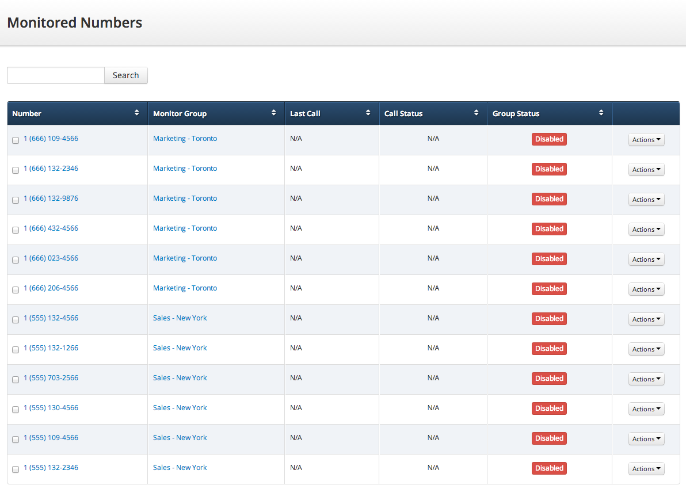686x485 pixels.
Task: Open number link 1 (666) 132-9876
Action: [x=51, y=198]
